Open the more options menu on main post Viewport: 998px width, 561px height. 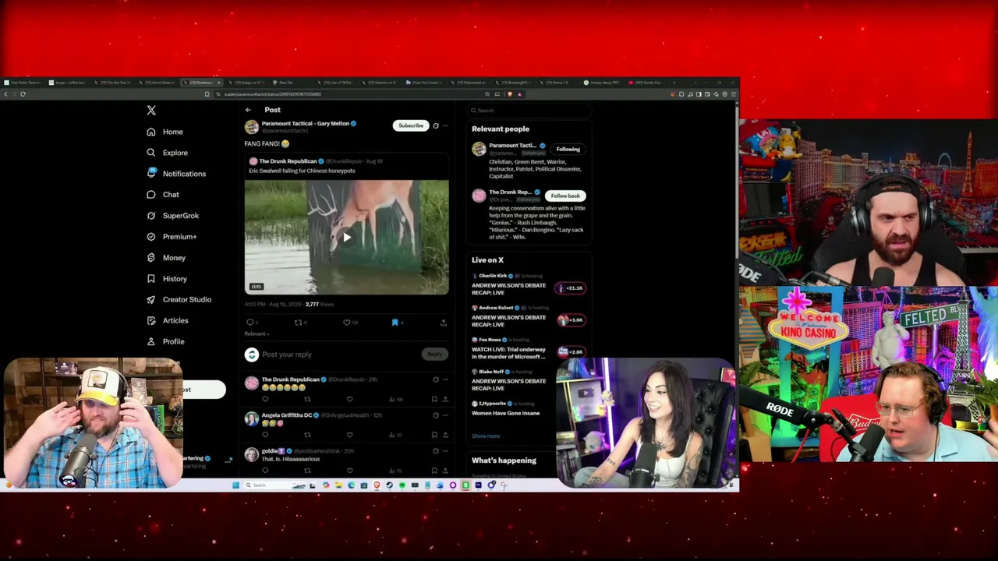pos(445,125)
